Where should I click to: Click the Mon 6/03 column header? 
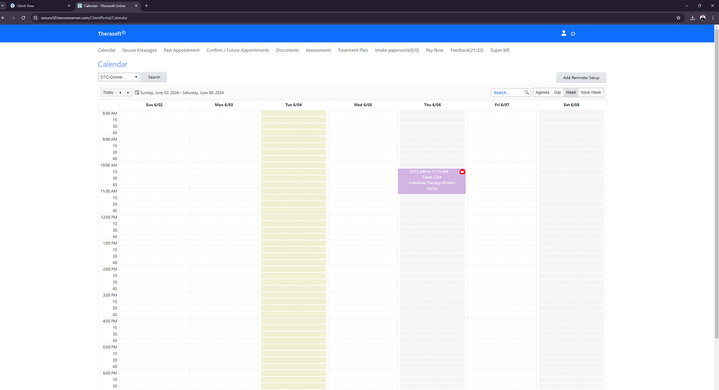[224, 105]
